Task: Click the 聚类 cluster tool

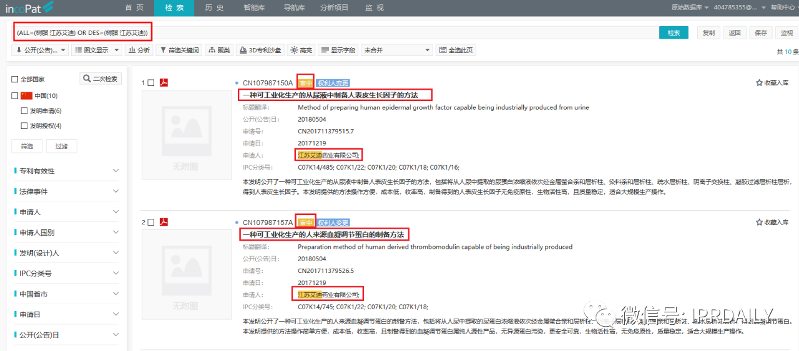Action: tap(219, 50)
